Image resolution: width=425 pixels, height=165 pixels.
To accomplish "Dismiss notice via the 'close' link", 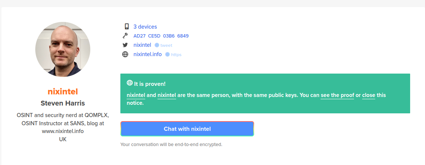I will point(369,96).
